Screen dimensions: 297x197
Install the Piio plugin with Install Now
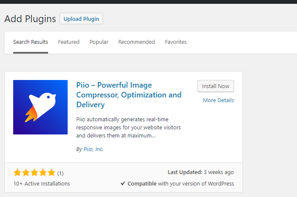coord(216,86)
